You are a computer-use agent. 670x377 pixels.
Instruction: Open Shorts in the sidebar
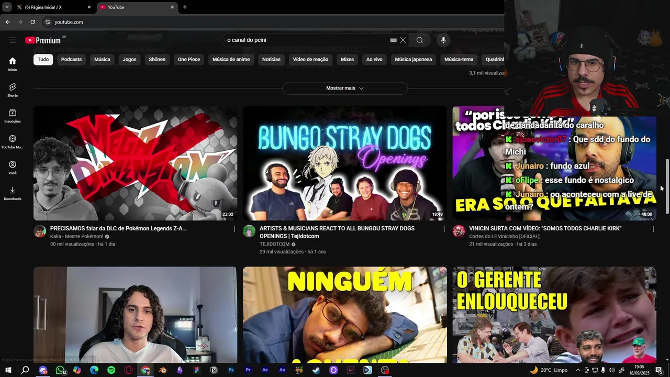13,90
